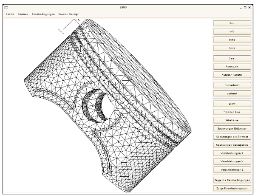Click the Run button

pyautogui.click(x=232, y=24)
